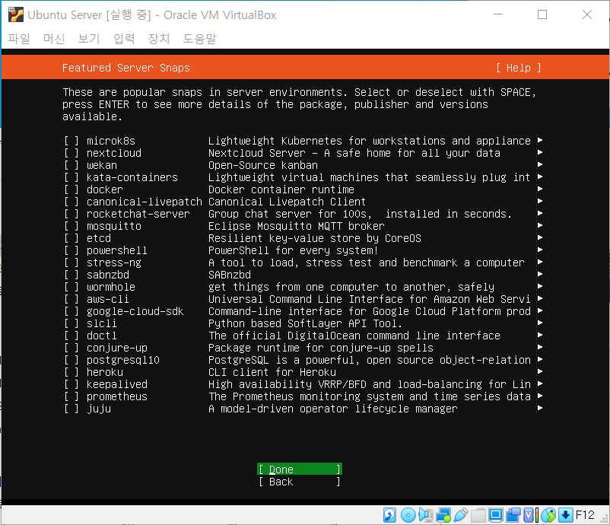Open details arrow for rocketchat-server
Viewport: 610px width, 525px height.
(x=540, y=213)
